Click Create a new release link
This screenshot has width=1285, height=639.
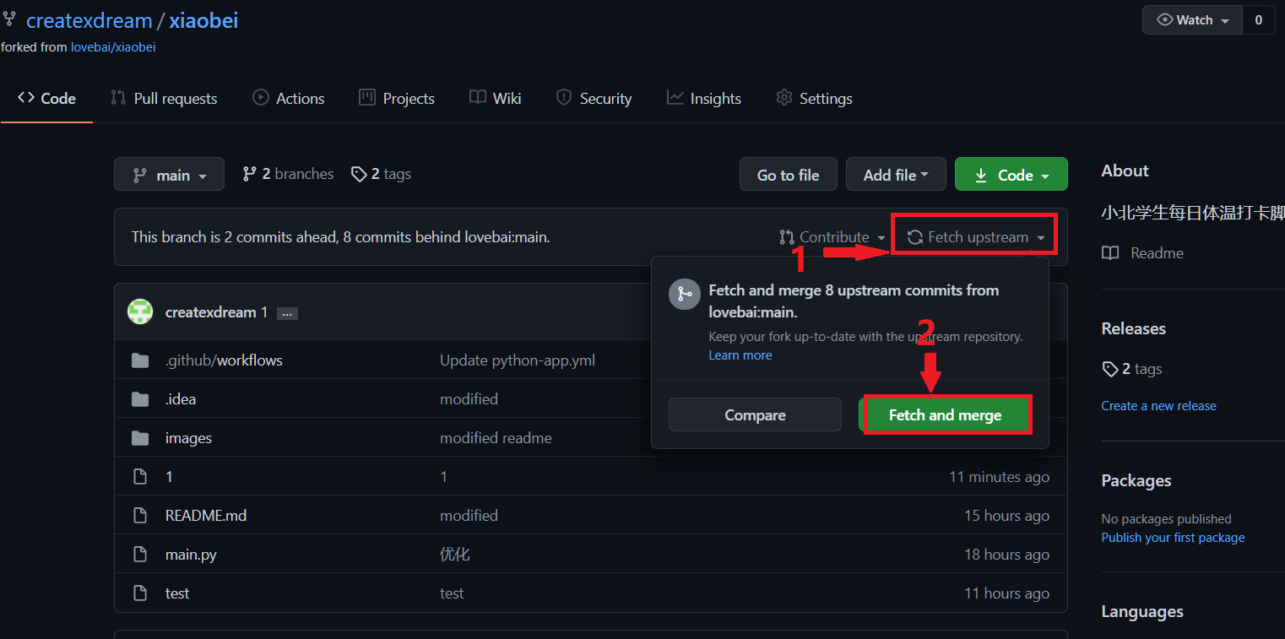pyautogui.click(x=1158, y=406)
